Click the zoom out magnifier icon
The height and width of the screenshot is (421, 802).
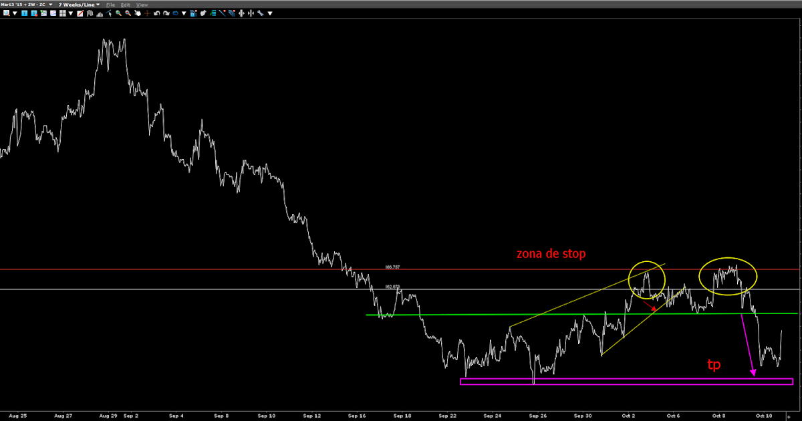click(x=128, y=13)
